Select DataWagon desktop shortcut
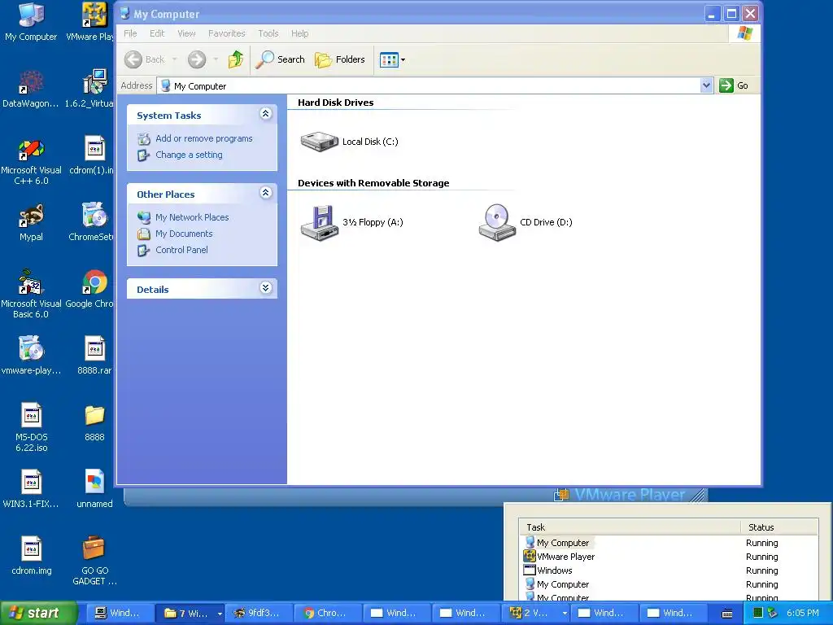 coord(31,89)
